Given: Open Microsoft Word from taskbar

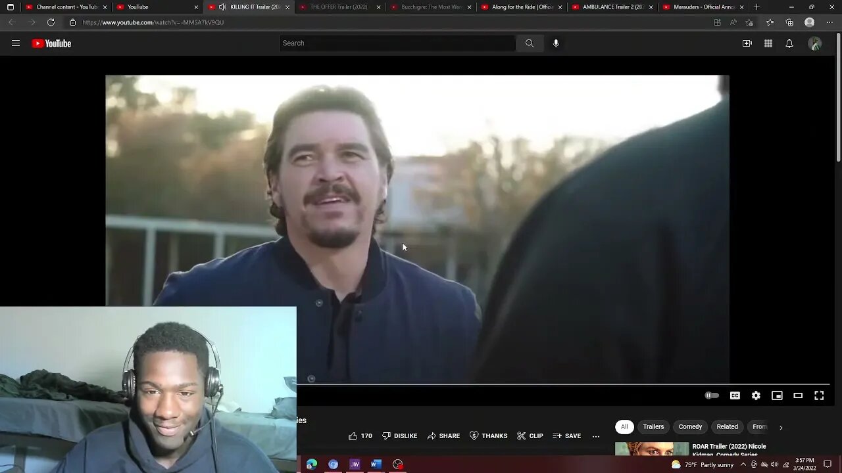Looking at the screenshot, I should point(376,464).
